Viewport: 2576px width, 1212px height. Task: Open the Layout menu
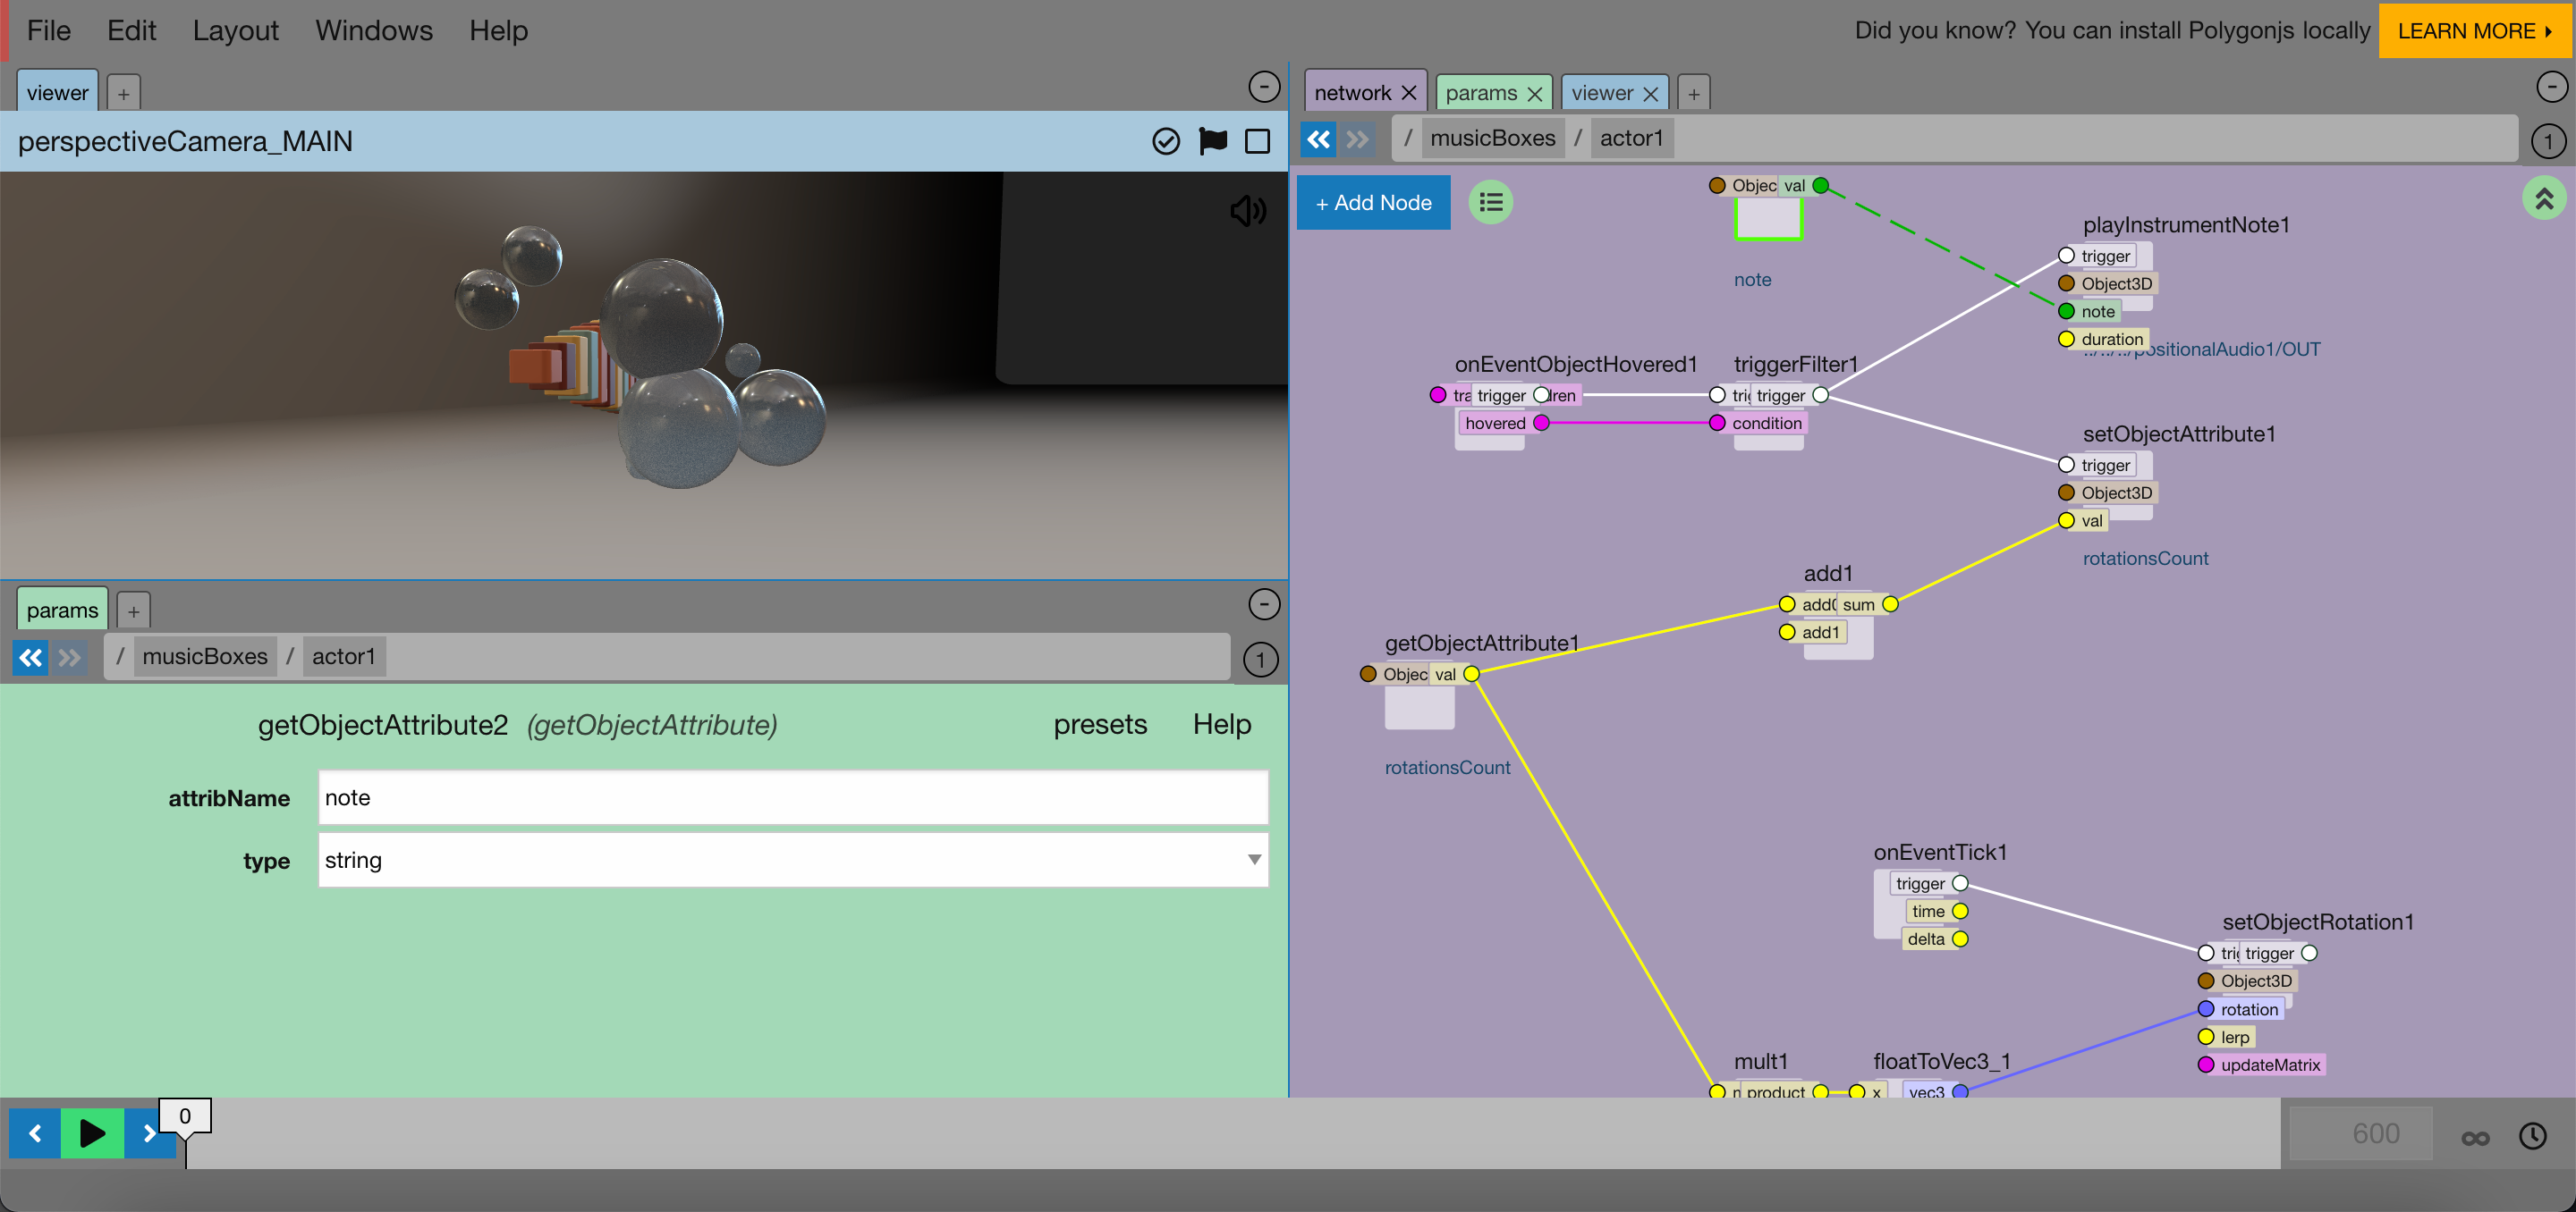235,30
